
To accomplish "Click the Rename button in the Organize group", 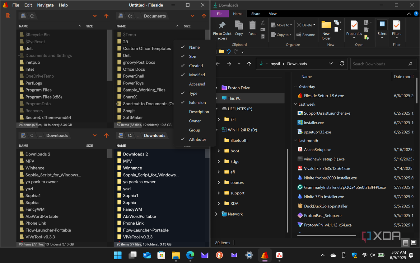I will [306, 35].
